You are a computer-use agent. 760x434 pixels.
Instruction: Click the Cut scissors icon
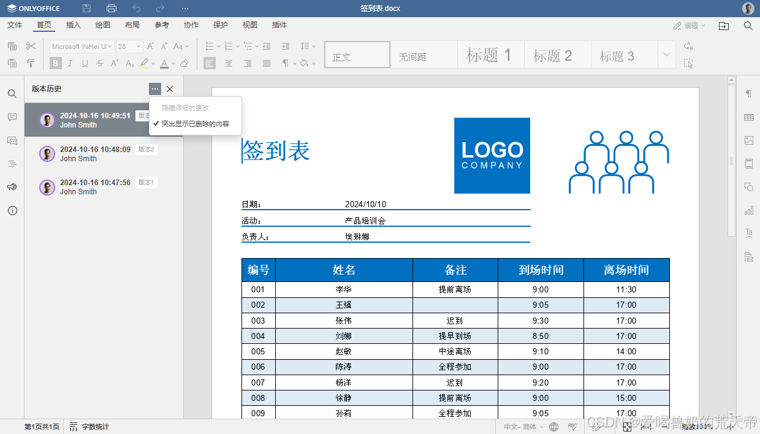[31, 46]
